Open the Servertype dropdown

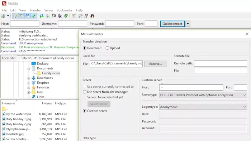(x=203, y=95)
